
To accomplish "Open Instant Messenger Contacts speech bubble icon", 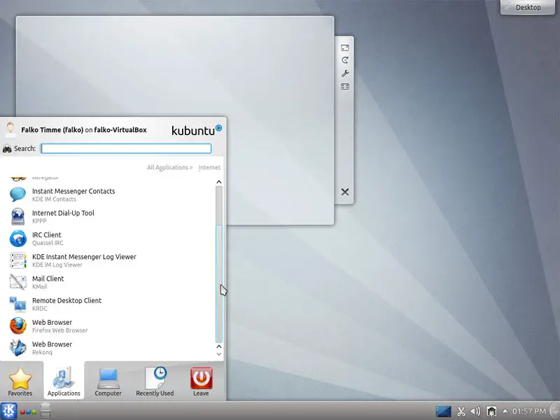I will click(18, 195).
